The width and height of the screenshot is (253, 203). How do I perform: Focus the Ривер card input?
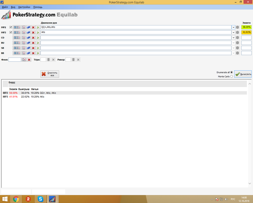[68, 60]
